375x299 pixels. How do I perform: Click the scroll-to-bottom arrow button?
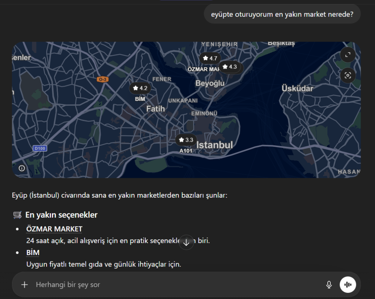coord(186,242)
